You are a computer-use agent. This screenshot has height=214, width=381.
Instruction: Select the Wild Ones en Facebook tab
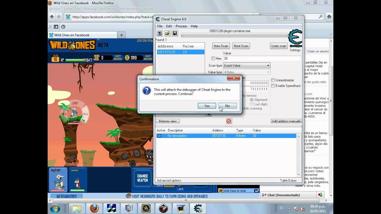pos(82,35)
